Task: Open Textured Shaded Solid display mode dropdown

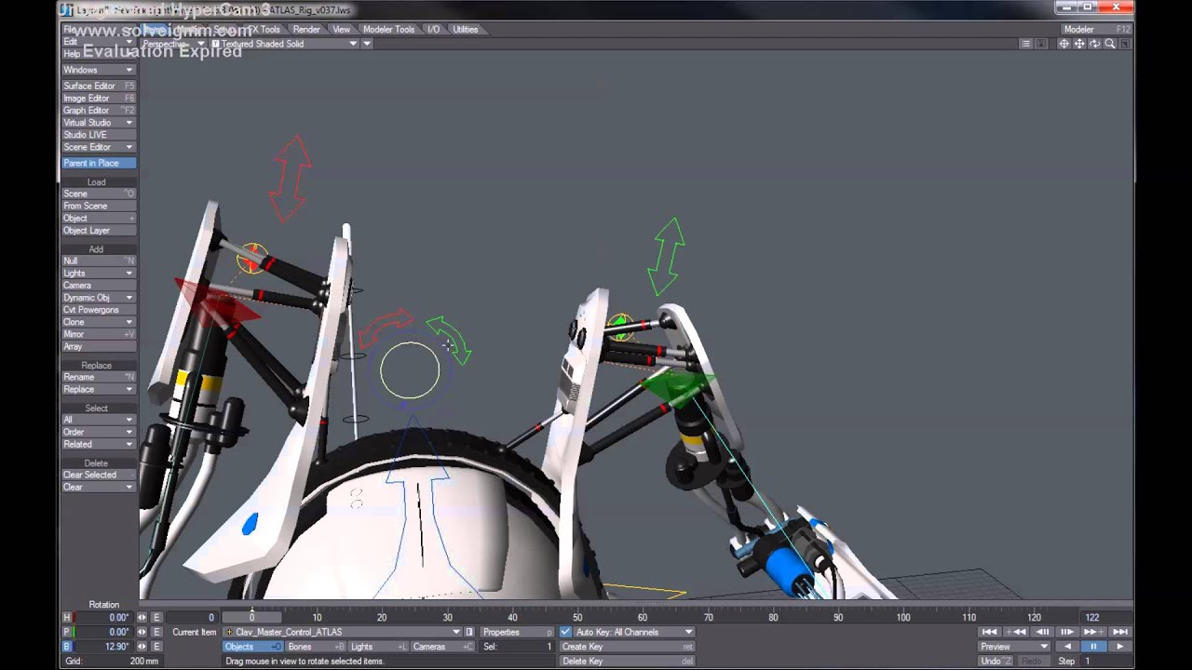Action: click(285, 44)
